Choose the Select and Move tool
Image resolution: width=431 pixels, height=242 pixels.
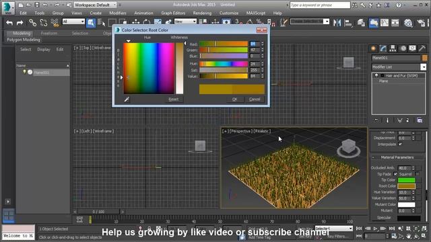coord(136,22)
